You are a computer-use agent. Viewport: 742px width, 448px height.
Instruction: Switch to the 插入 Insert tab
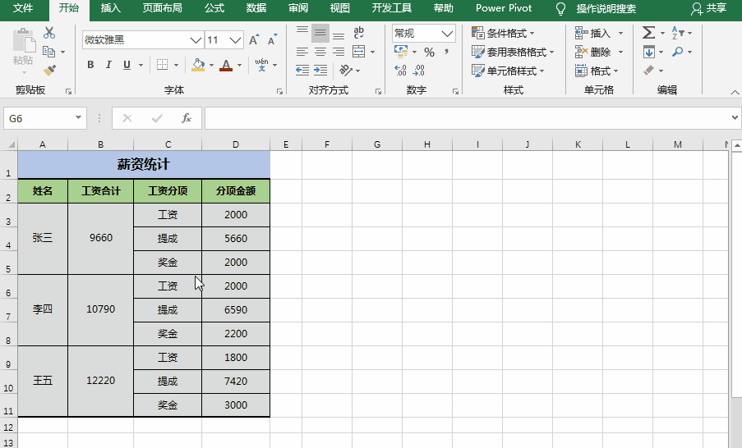[111, 8]
